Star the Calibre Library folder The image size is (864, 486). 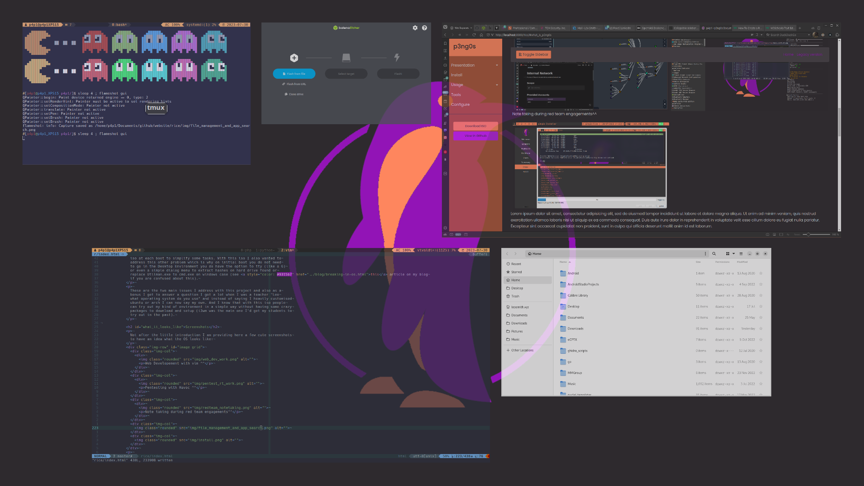761,296
